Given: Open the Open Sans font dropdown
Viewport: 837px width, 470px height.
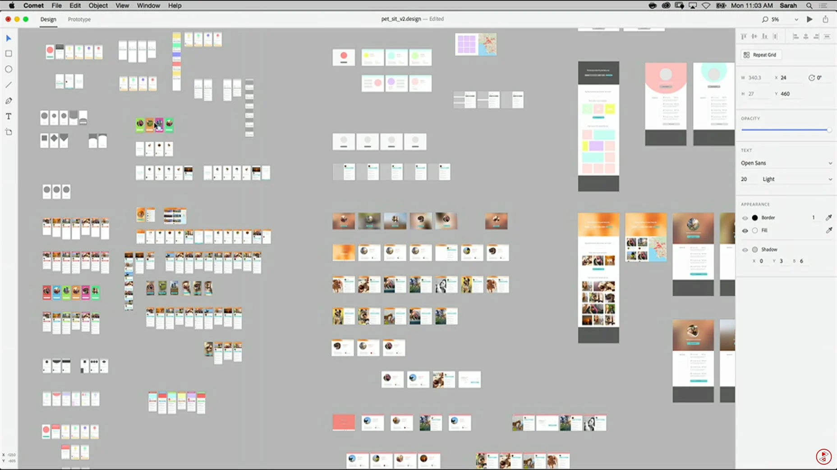Looking at the screenshot, I should 786,163.
